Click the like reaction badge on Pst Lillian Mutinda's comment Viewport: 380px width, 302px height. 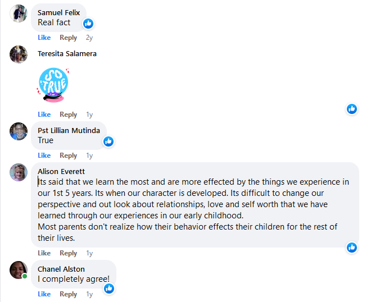108,141
